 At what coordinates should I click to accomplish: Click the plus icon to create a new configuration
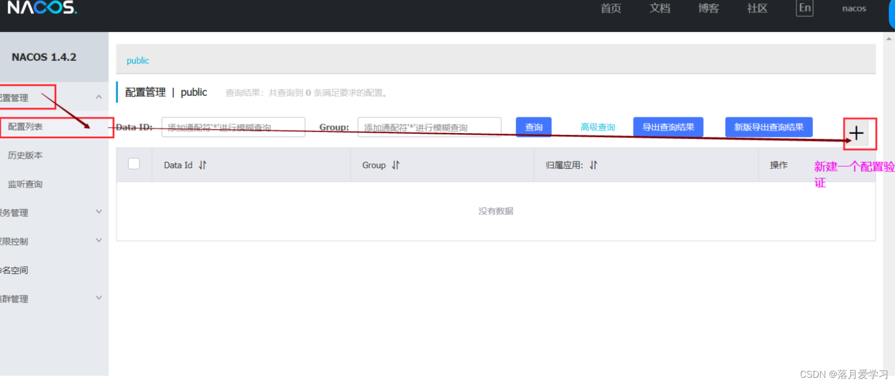857,133
